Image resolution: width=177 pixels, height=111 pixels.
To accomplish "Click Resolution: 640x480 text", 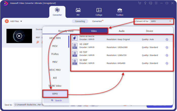I will pos(116,63).
